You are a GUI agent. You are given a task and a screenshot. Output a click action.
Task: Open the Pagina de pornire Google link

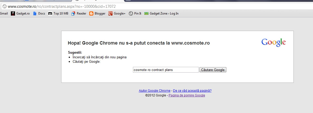tap(187, 95)
